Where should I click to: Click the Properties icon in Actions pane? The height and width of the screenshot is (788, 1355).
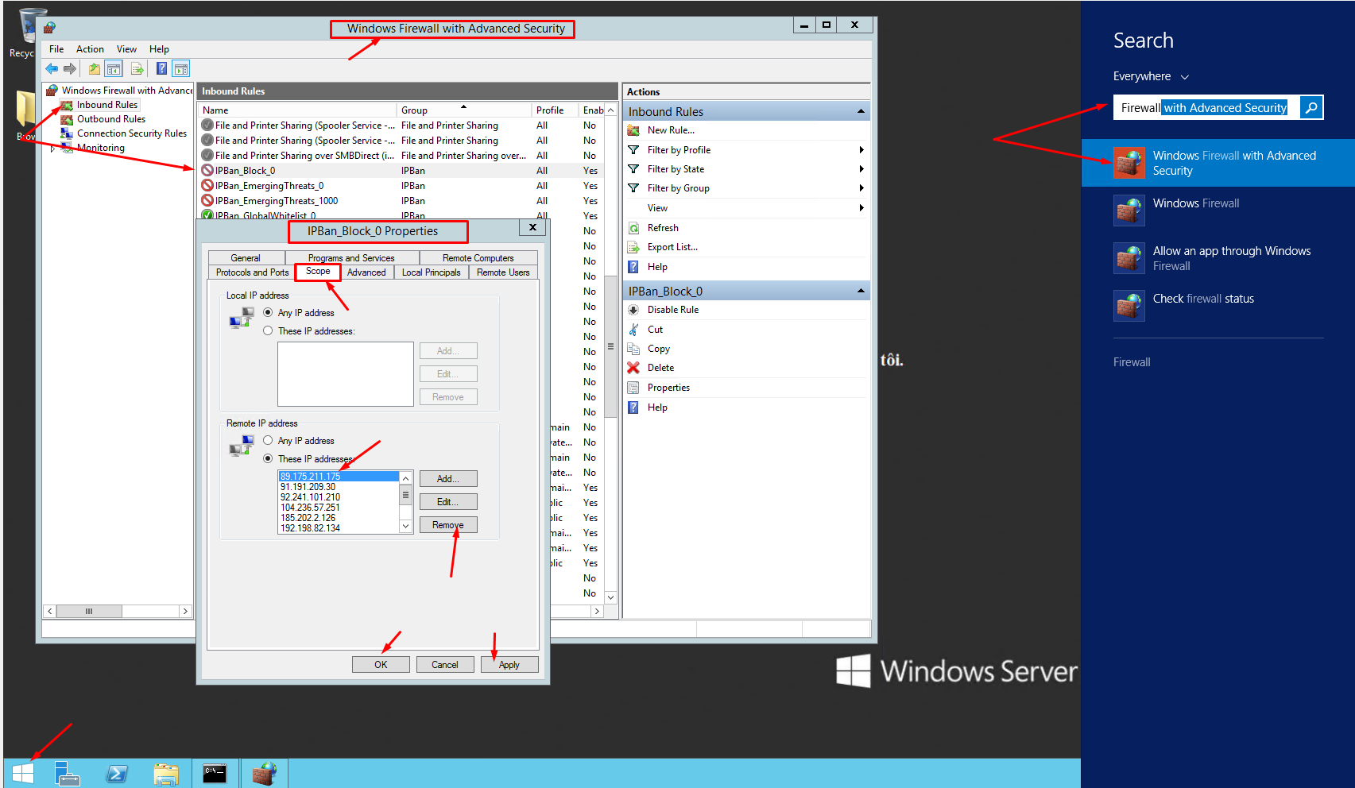[633, 388]
